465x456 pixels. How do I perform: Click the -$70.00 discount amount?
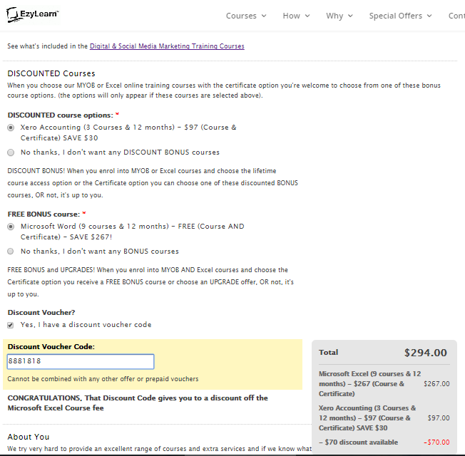point(436,442)
